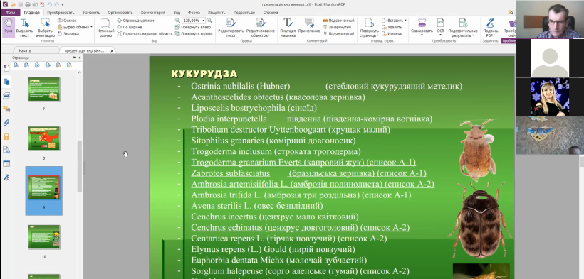
Task: Apply Подчеркнутый underline tool
Action: (x=338, y=33)
